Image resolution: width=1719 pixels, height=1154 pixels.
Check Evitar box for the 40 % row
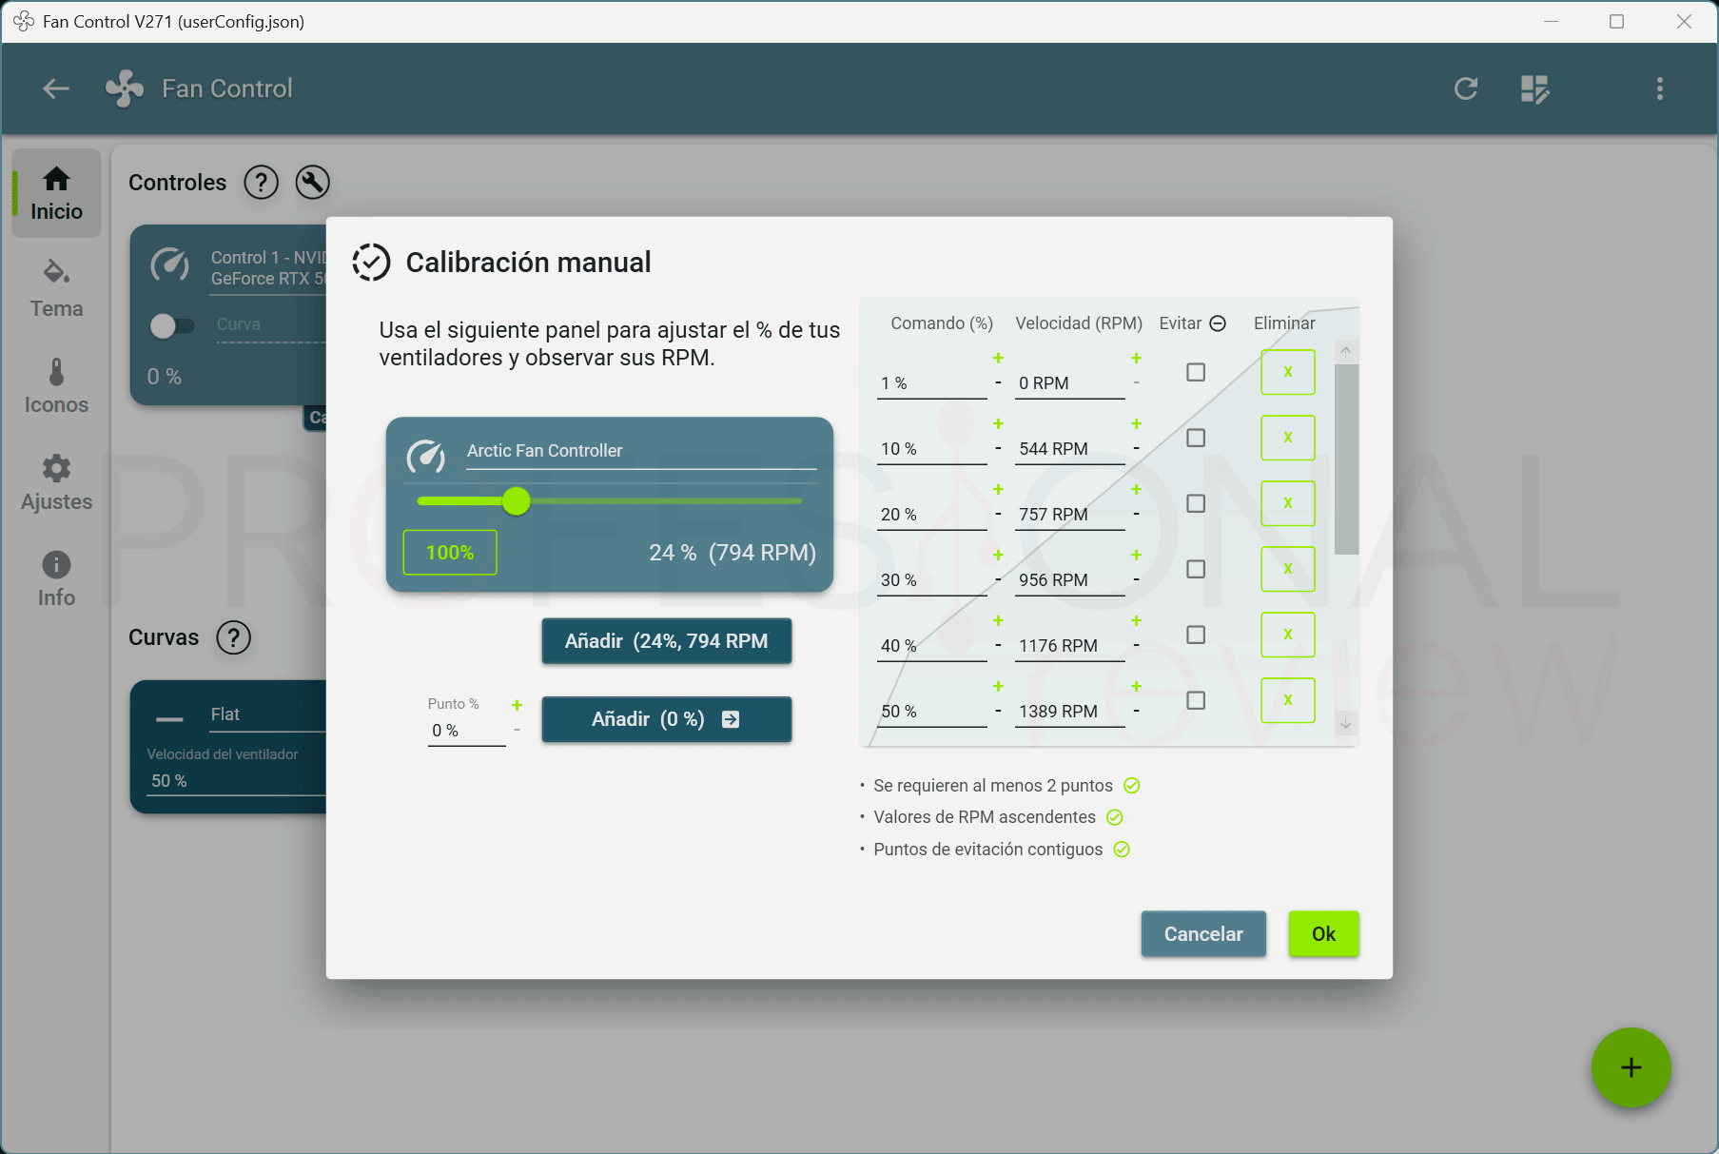(1196, 635)
